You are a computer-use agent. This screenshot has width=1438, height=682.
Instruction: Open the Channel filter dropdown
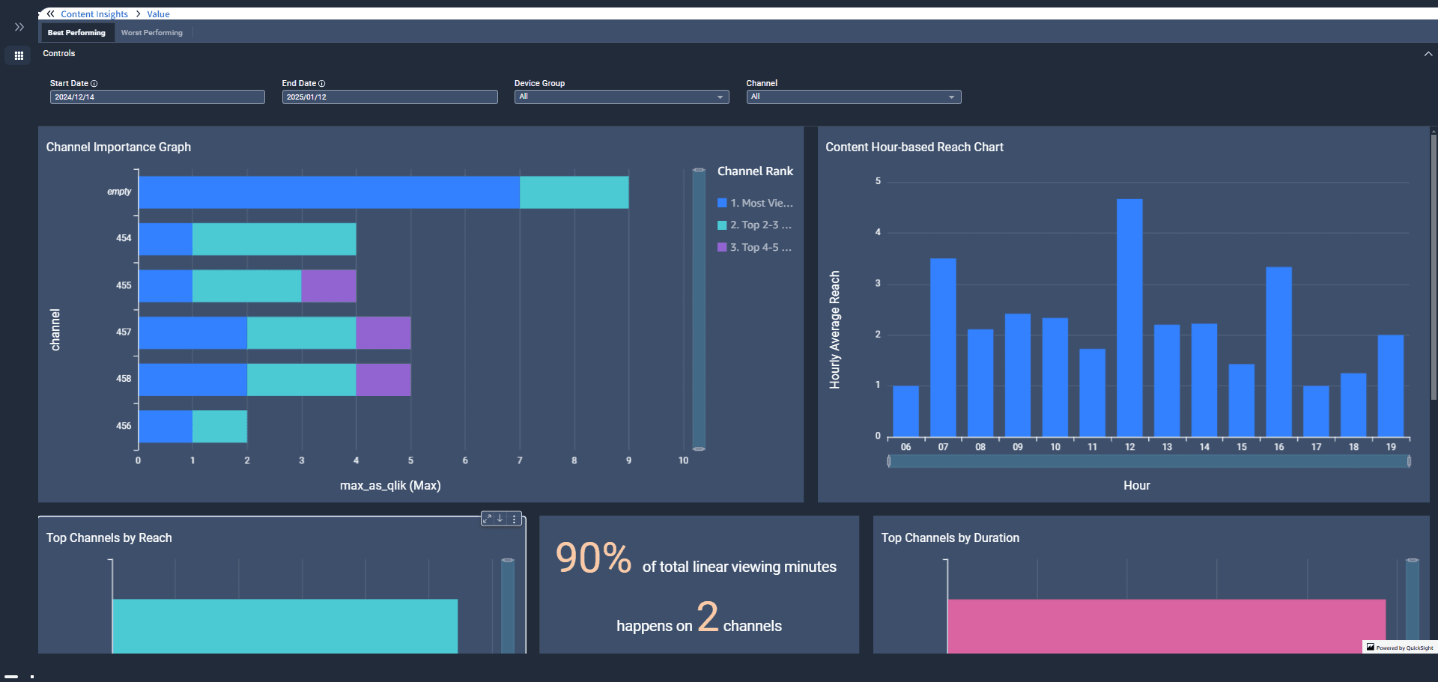click(x=853, y=97)
